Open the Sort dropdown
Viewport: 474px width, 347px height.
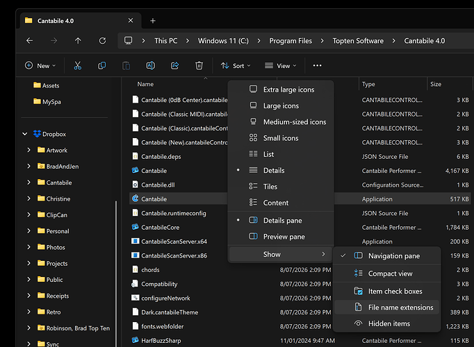(236, 65)
